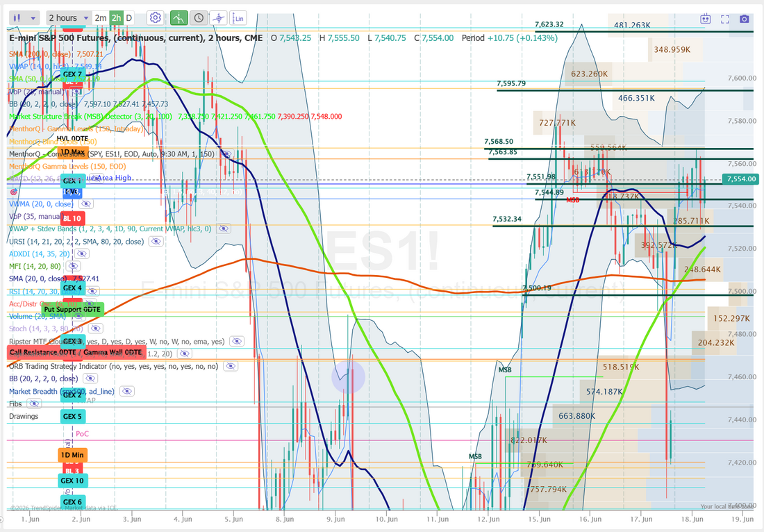Click the 7,623.32 horizontal level label

click(x=549, y=24)
